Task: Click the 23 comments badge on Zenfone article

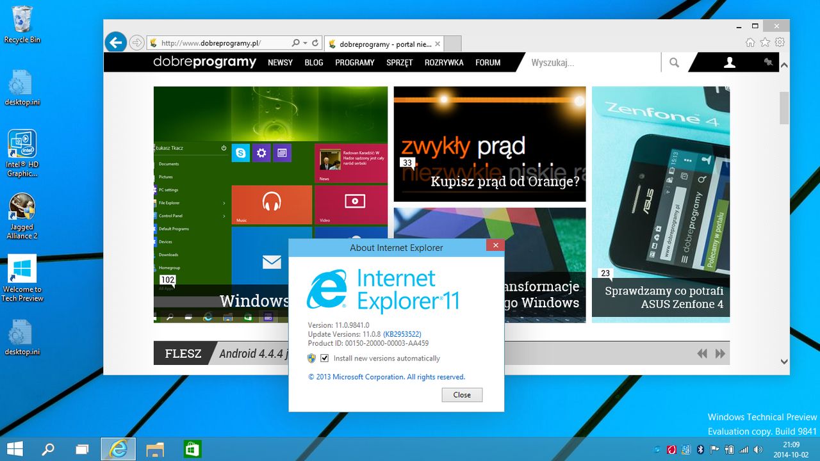Action: pyautogui.click(x=605, y=273)
